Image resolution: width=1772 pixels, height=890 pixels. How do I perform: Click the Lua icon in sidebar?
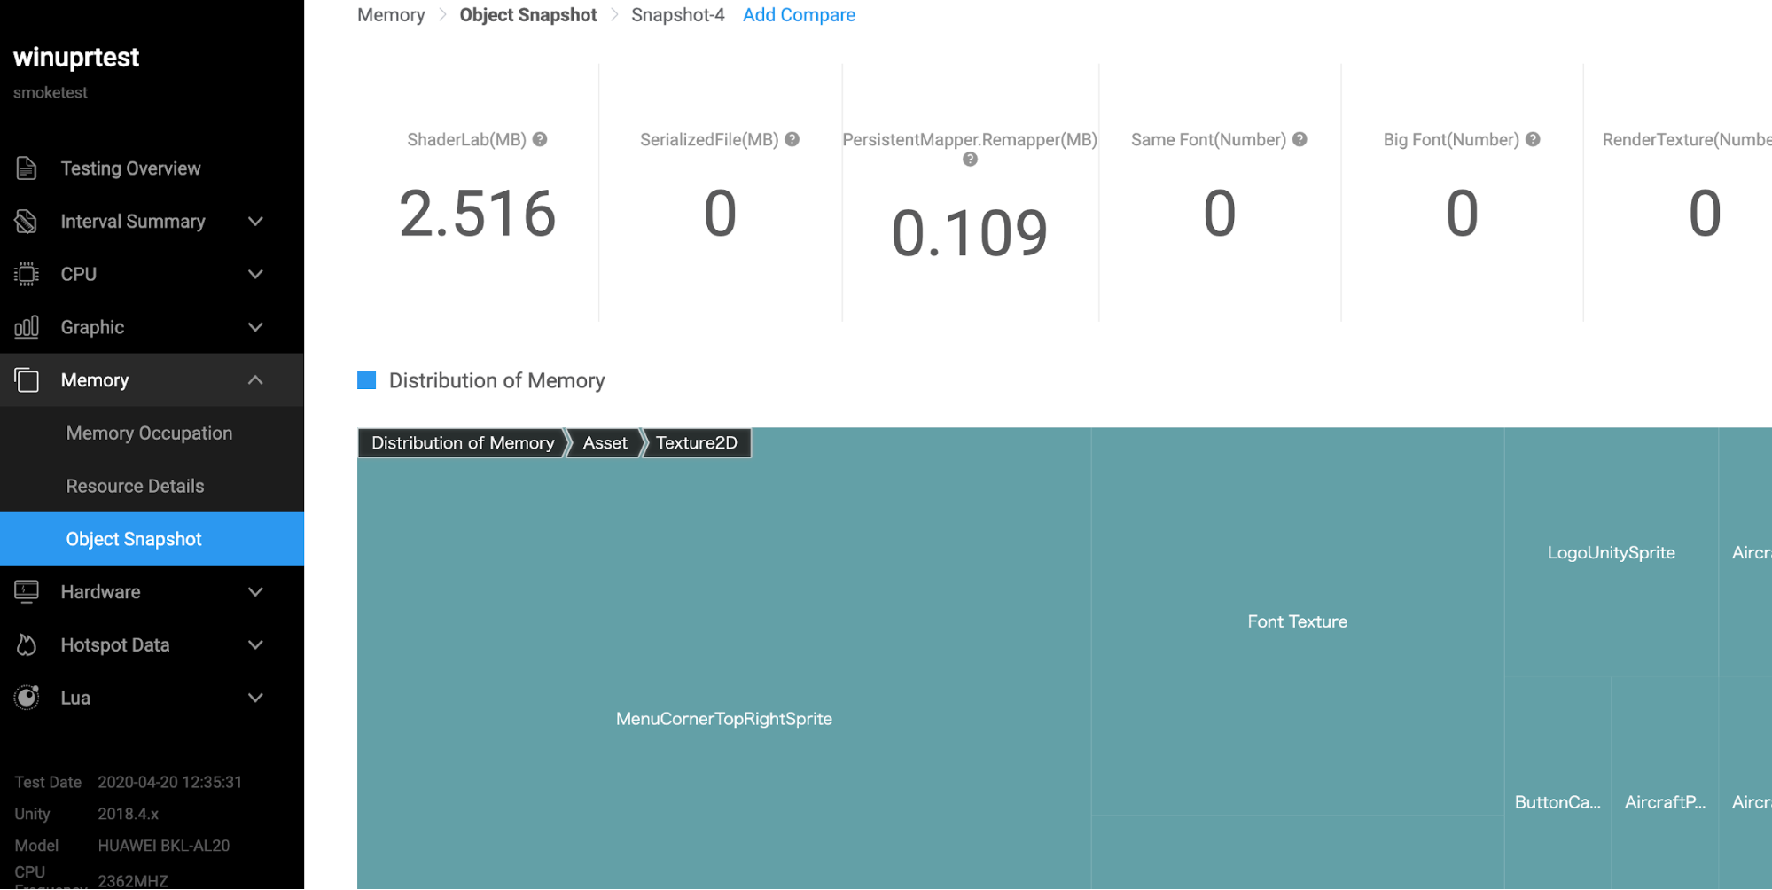pyautogui.click(x=27, y=698)
